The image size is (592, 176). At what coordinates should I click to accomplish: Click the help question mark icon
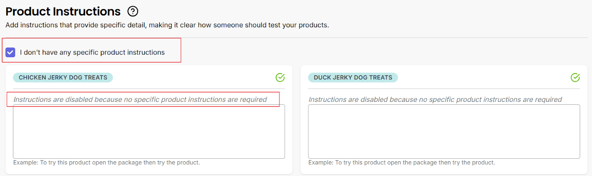tap(133, 11)
